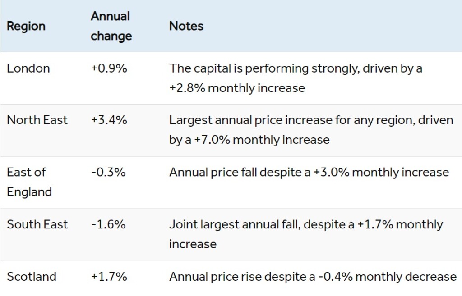The image size is (462, 296).
Task: Click Scotland's +1.7% annual change value
Action: (109, 276)
